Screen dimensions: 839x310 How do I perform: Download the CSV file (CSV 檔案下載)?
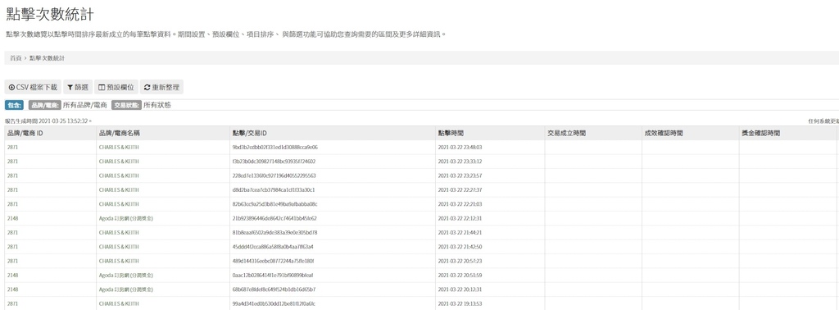(x=33, y=87)
